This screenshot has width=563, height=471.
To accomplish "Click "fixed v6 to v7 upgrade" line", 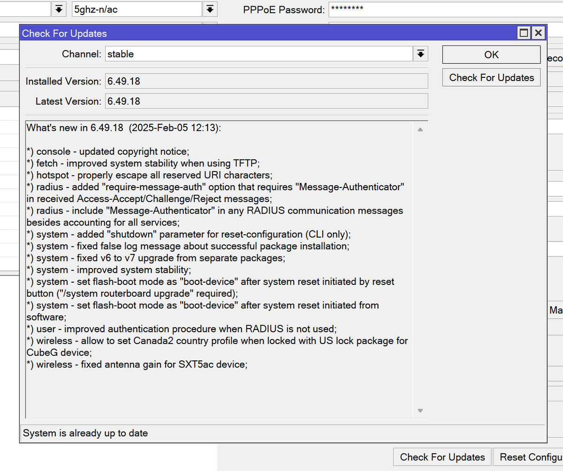I will tap(156, 258).
